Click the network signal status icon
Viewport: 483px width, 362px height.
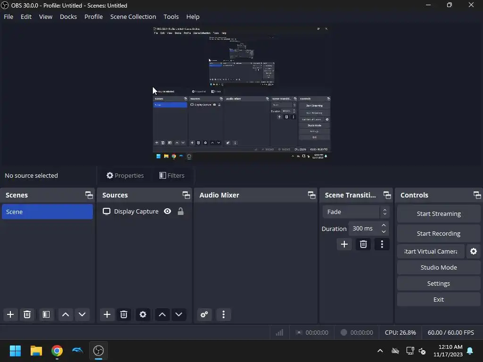tap(279, 332)
